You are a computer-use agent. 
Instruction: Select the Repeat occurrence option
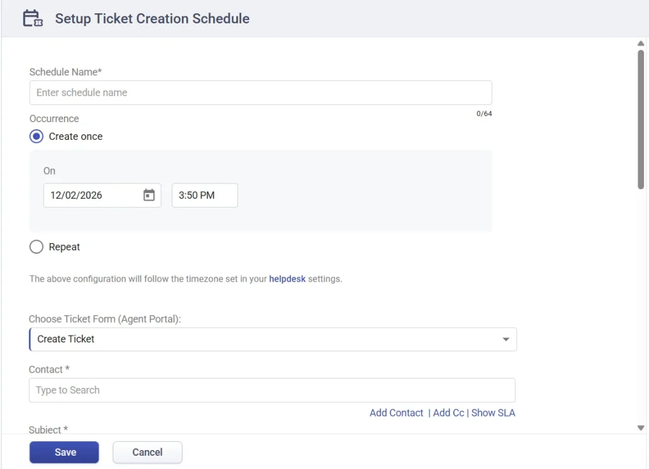click(x=36, y=247)
